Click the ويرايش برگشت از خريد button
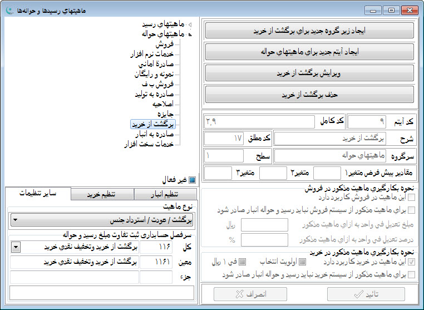424x310 pixels. coord(309,73)
